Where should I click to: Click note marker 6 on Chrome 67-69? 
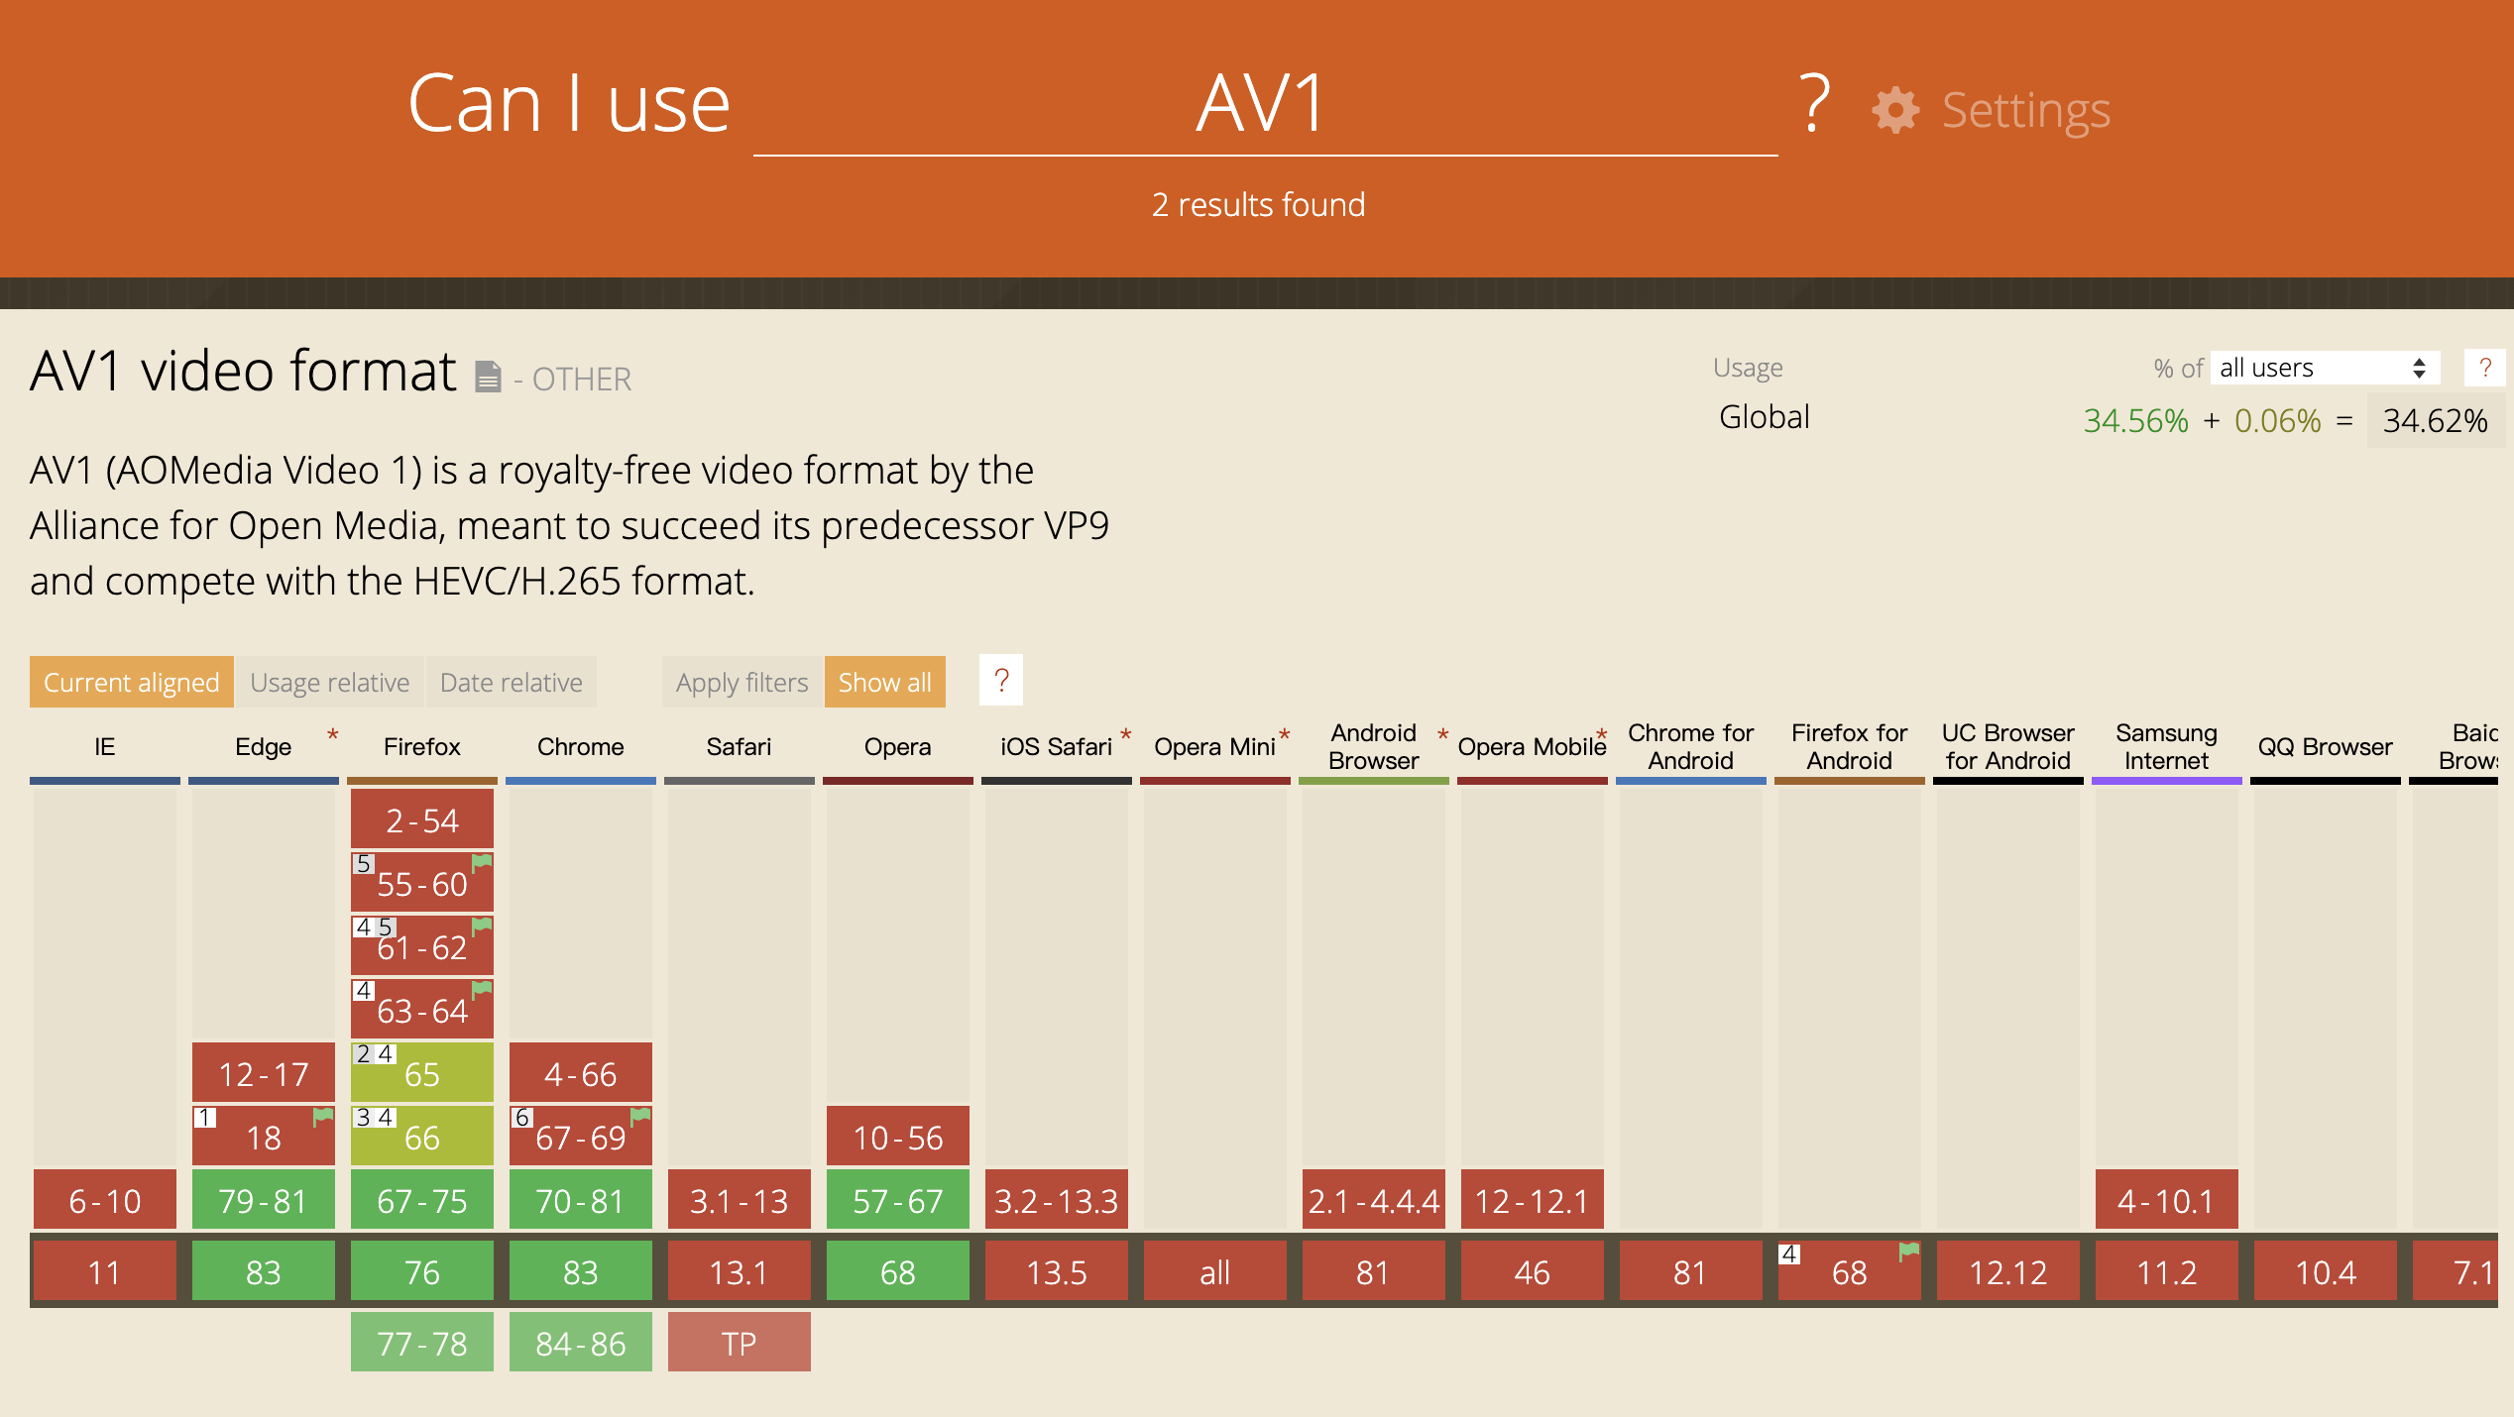point(522,1118)
